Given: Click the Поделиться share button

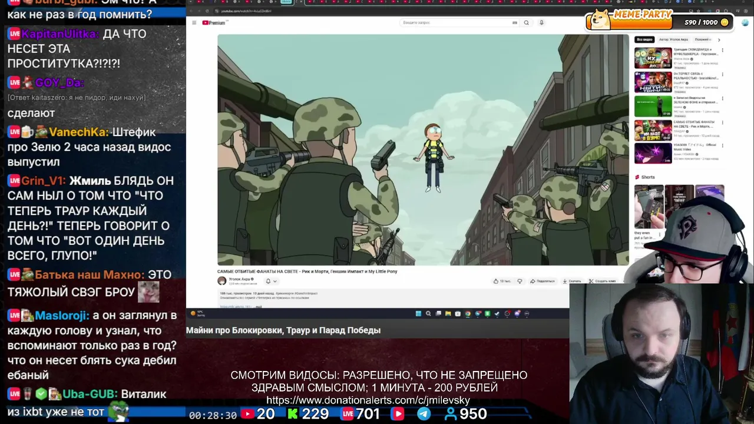Looking at the screenshot, I should pyautogui.click(x=543, y=281).
